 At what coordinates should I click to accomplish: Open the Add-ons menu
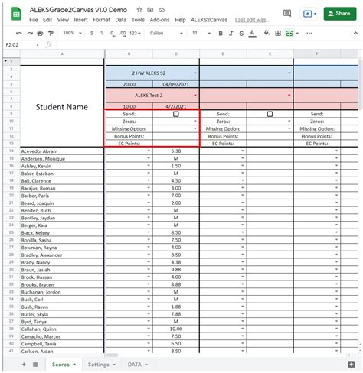coord(159,20)
